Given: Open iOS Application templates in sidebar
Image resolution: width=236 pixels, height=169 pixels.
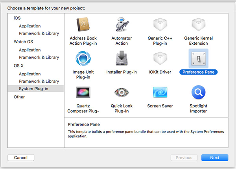Looking at the screenshot, I should [29, 26].
